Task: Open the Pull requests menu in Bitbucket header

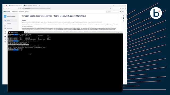Action: pos(15,12)
